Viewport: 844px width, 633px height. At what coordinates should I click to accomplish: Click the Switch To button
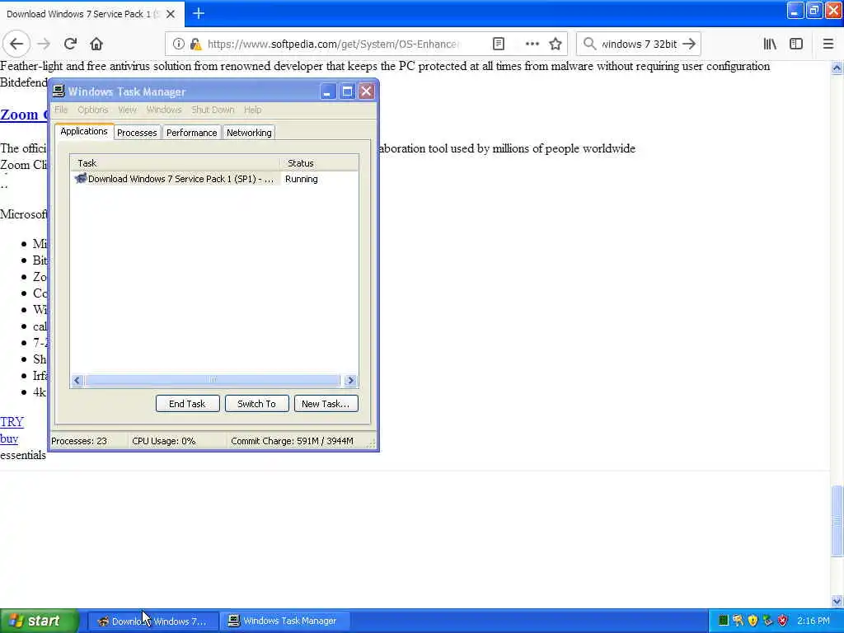(257, 404)
